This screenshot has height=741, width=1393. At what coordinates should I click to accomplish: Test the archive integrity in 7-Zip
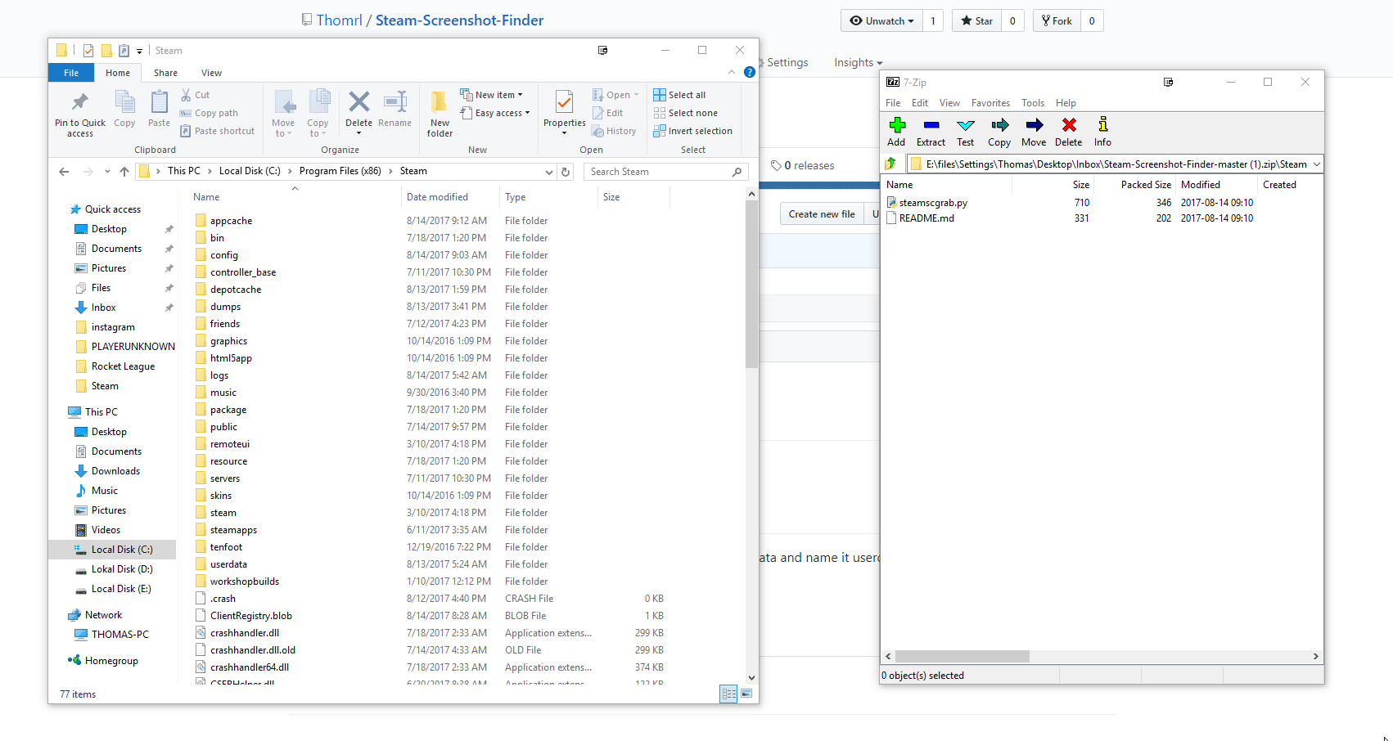pos(965,130)
